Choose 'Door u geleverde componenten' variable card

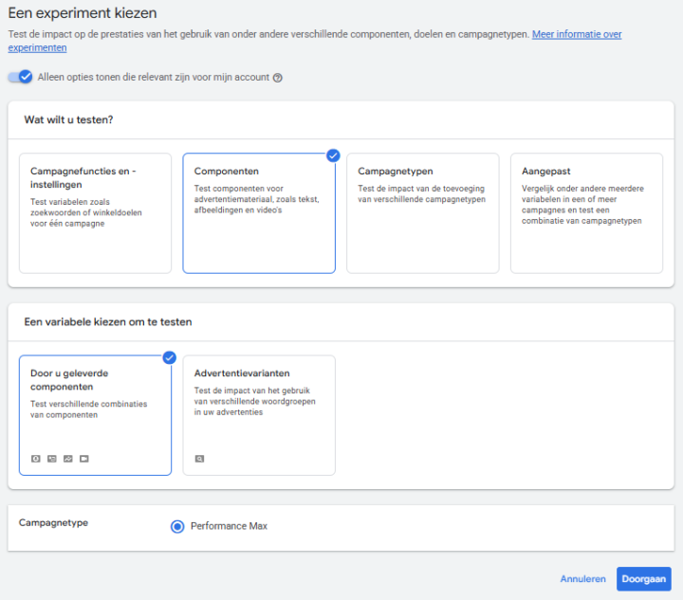[x=96, y=415]
